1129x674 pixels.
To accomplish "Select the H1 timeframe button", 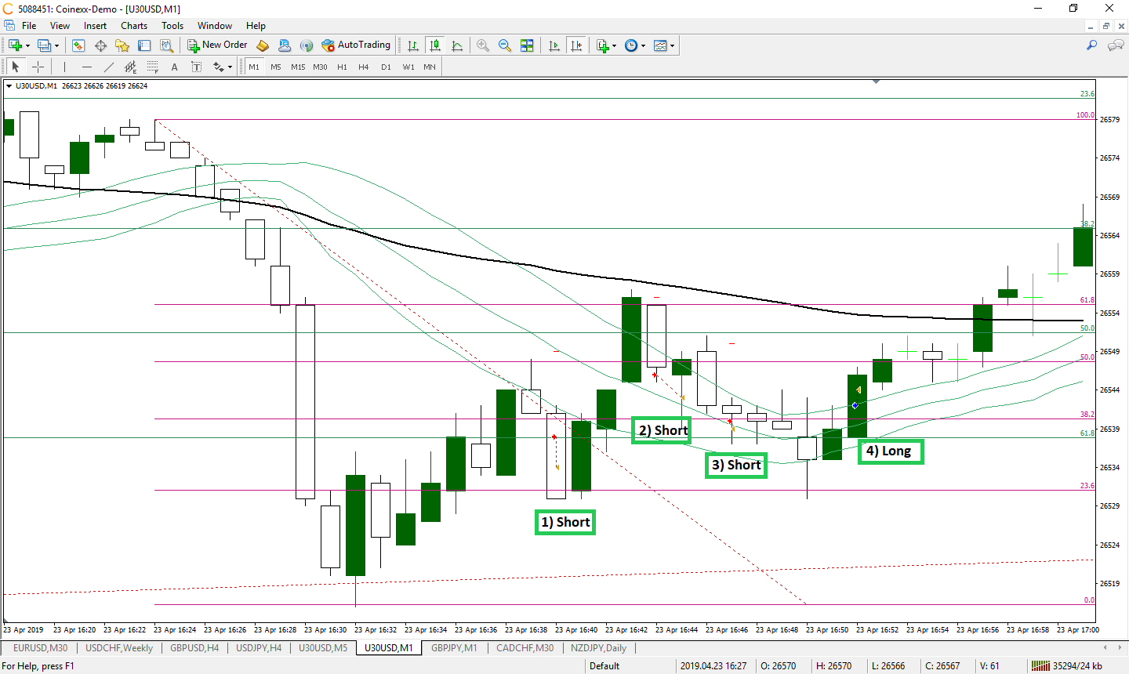I will tap(342, 67).
